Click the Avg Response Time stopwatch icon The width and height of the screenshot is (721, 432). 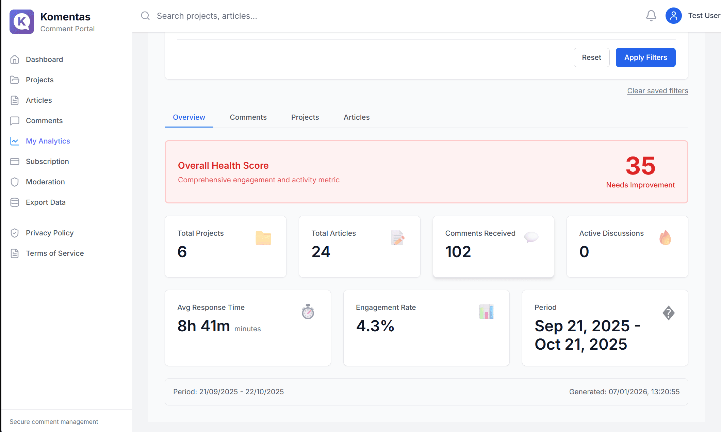(x=308, y=312)
